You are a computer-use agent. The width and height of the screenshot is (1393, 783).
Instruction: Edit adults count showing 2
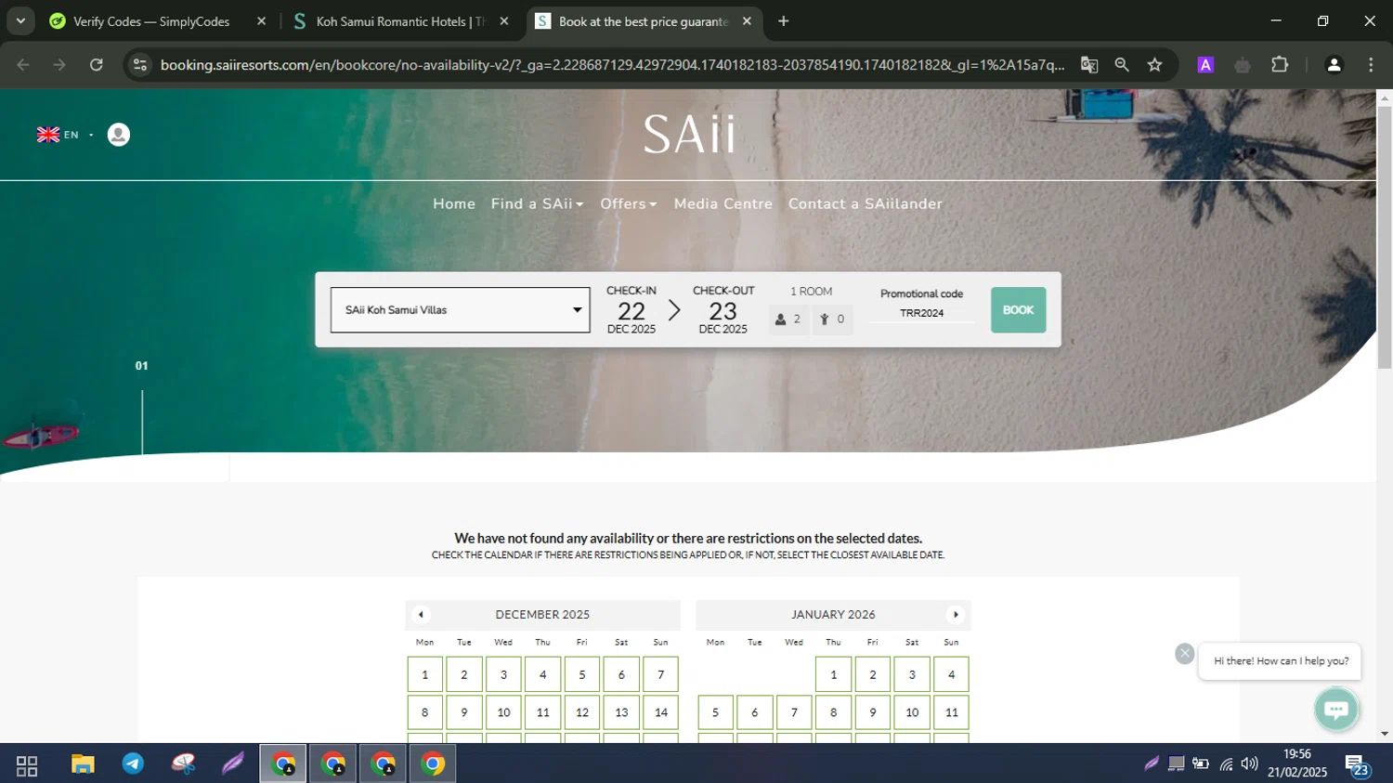pyautogui.click(x=788, y=319)
